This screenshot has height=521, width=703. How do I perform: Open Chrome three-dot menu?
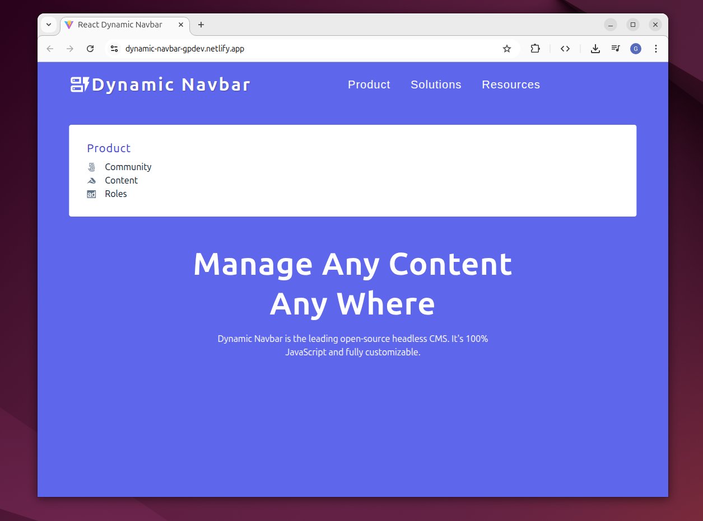[x=656, y=49]
